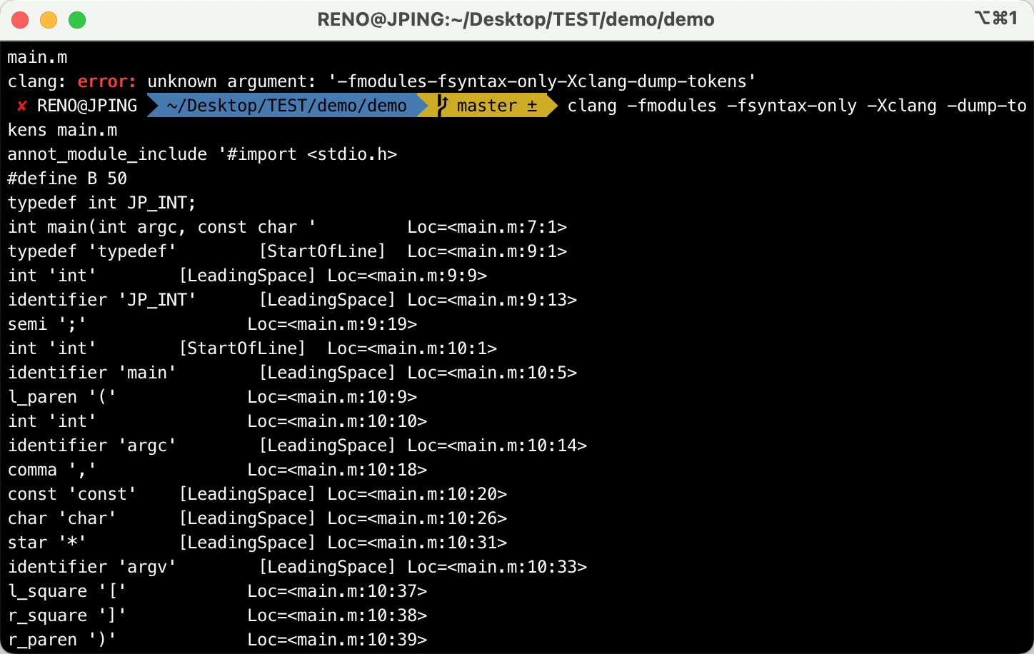The height and width of the screenshot is (654, 1034).
Task: Click the 'kens main.m' wrapped line
Action: (62, 130)
